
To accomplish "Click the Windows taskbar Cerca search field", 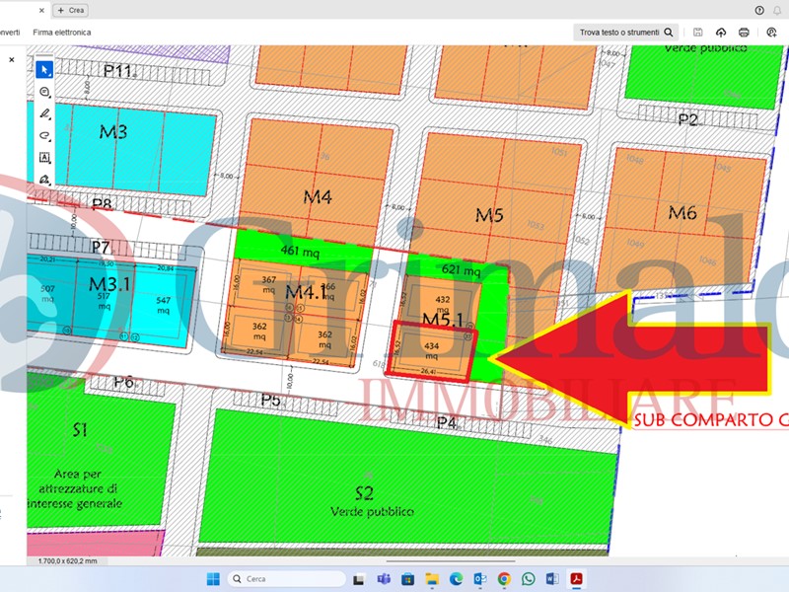I will click(286, 579).
